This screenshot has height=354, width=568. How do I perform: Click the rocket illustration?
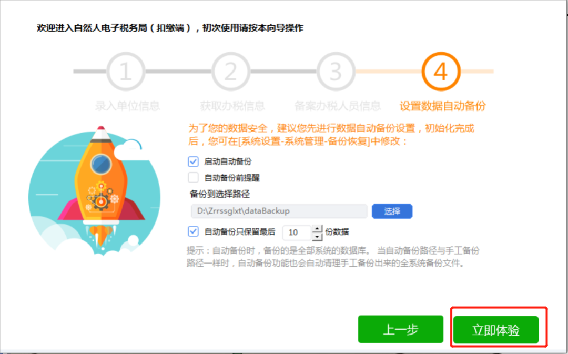[95, 190]
